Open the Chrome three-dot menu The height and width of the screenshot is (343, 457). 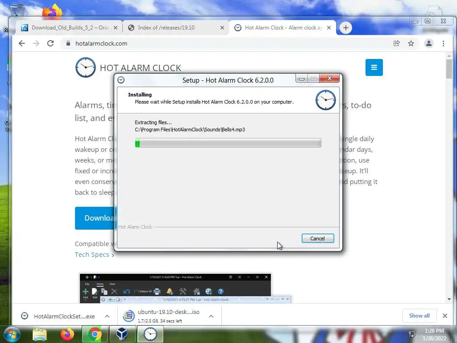pos(443,43)
